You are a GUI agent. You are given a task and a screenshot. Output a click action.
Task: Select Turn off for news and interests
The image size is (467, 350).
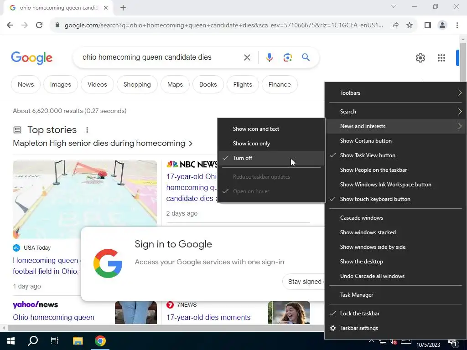[271, 158]
